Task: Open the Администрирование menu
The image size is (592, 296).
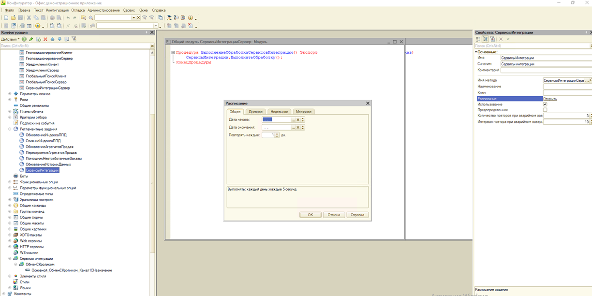Action: click(x=104, y=10)
